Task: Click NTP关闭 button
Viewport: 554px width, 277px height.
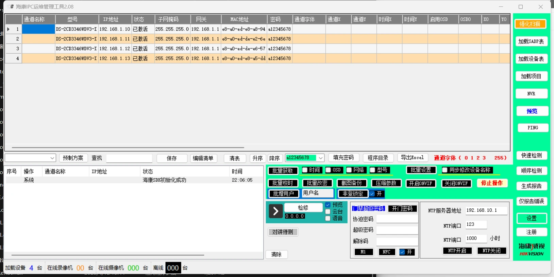Action: click(x=492, y=251)
